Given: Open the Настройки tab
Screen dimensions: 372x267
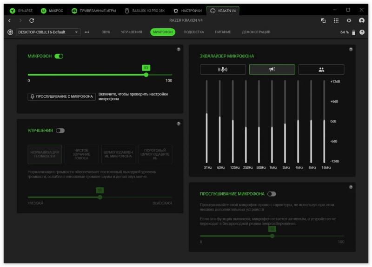Looking at the screenshot, I should click(x=187, y=11).
